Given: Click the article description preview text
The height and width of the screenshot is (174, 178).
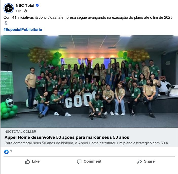Looking at the screenshot, I should click(x=87, y=143).
